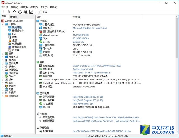The image size is (179, 138).
Task: Open the Dell Inspiron 24-5459 link
Action: [x=83, y=69]
